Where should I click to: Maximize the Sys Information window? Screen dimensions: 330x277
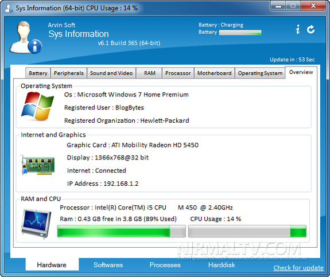click(x=293, y=6)
